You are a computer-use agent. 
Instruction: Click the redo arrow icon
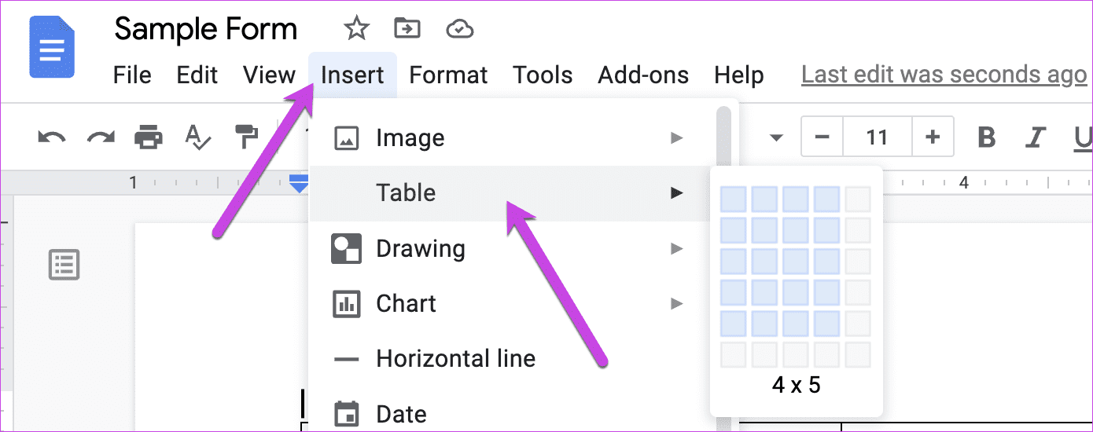pos(101,137)
